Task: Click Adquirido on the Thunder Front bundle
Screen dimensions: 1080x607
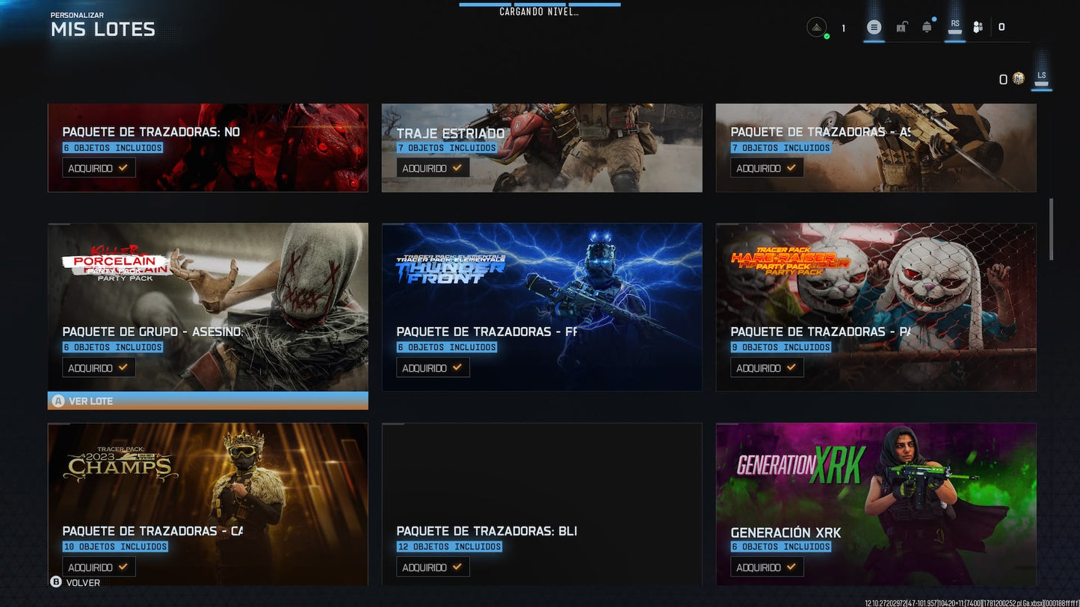Action: point(433,367)
